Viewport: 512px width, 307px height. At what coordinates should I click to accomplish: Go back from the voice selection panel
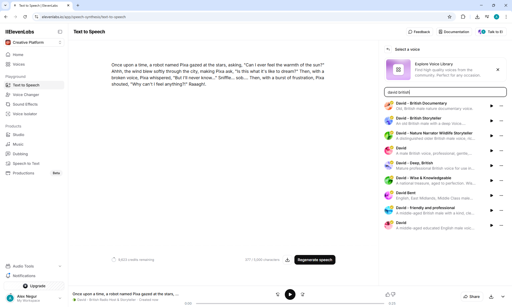click(388, 49)
